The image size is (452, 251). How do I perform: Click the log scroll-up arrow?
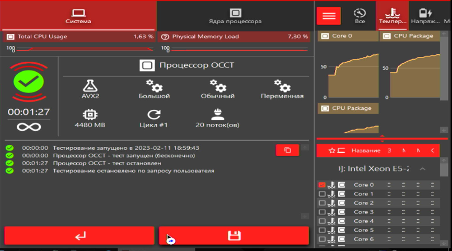(305, 147)
